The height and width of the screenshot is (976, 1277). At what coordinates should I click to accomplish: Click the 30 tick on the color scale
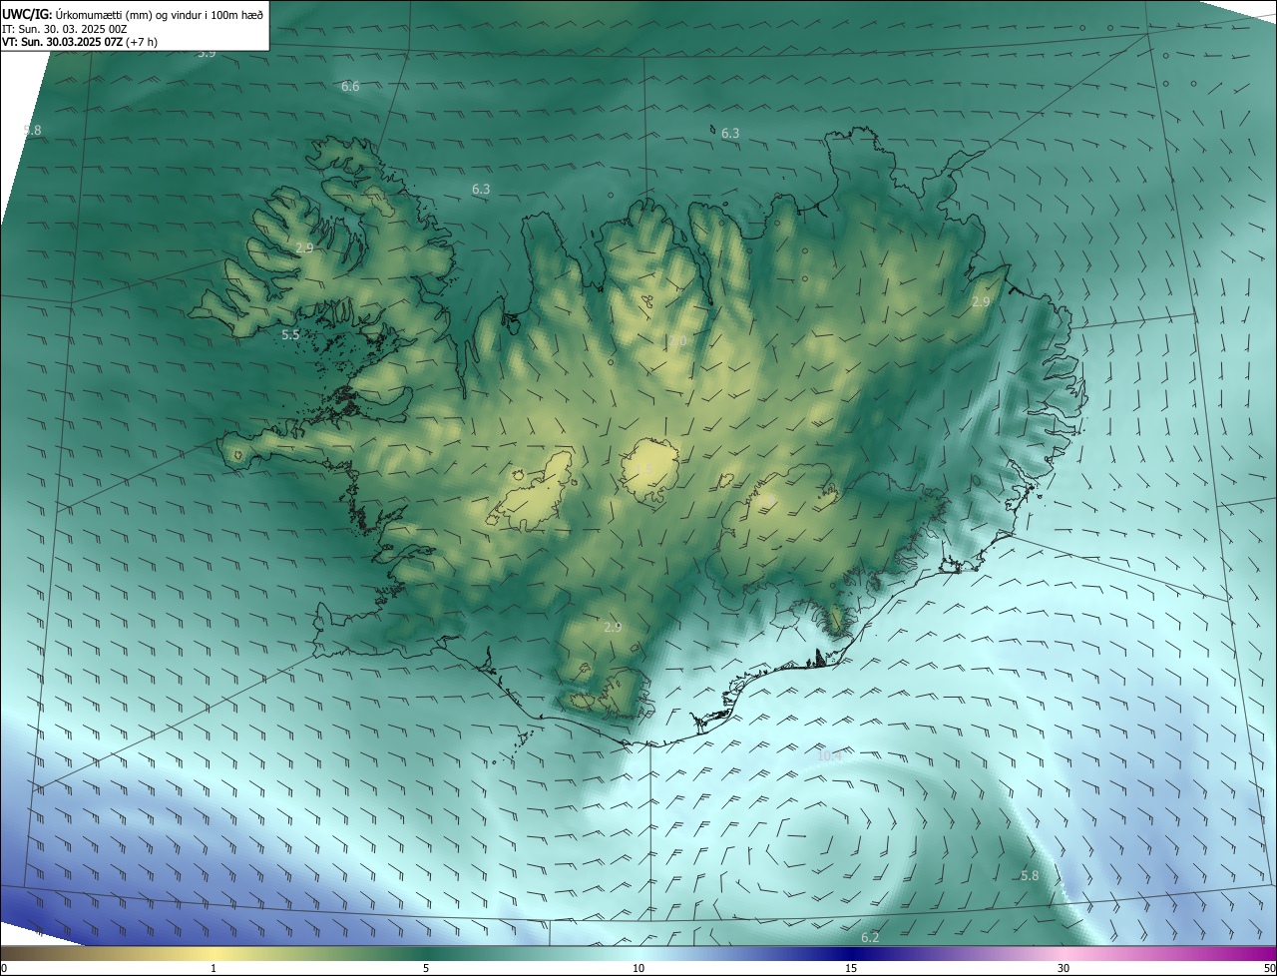click(1064, 969)
